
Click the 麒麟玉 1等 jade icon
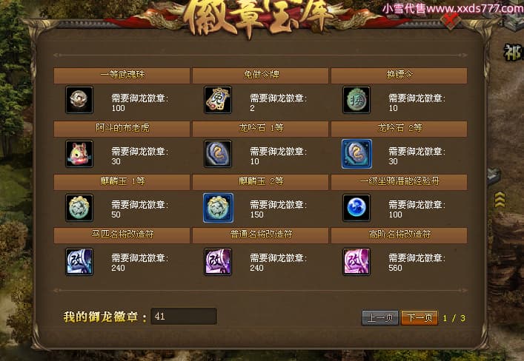pos(79,208)
